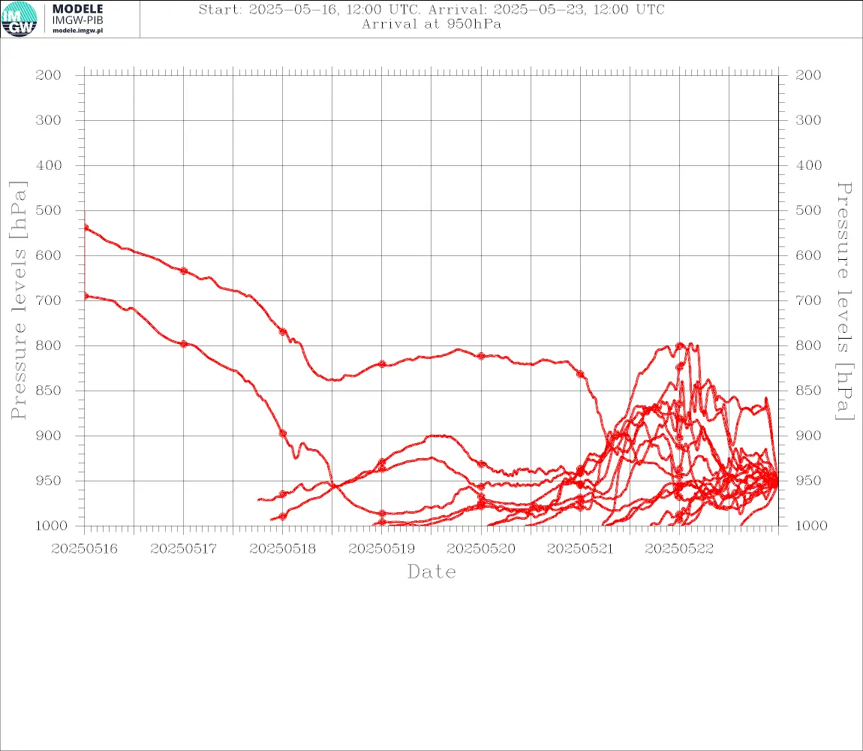Image resolution: width=863 pixels, height=751 pixels.
Task: Click the IMGW-PIB label
Action: point(77,20)
